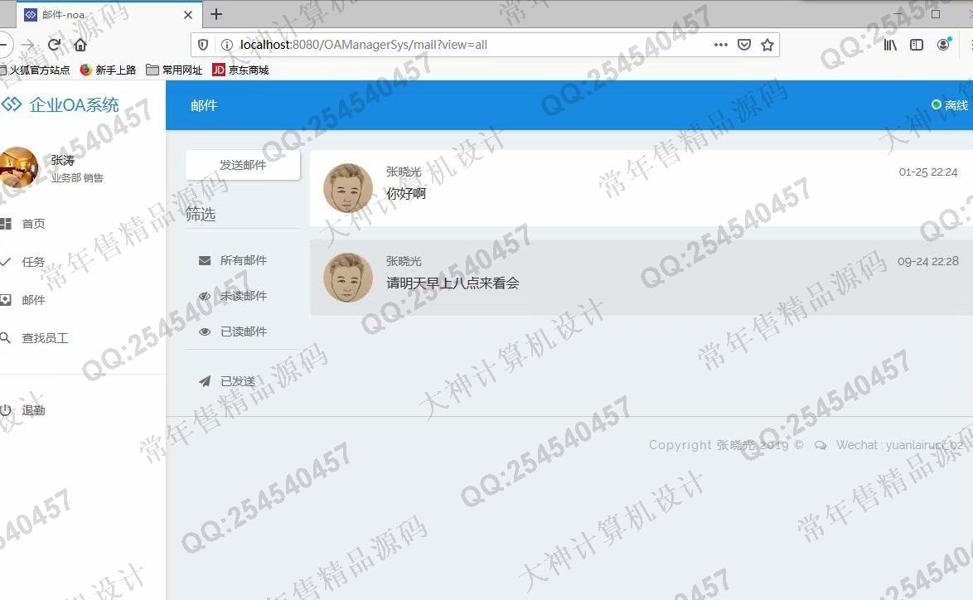This screenshot has height=600, width=973.
Task: Click the 邮件 header title
Action: pyautogui.click(x=204, y=105)
